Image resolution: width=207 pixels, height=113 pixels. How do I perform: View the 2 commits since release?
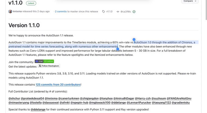tap(61, 12)
